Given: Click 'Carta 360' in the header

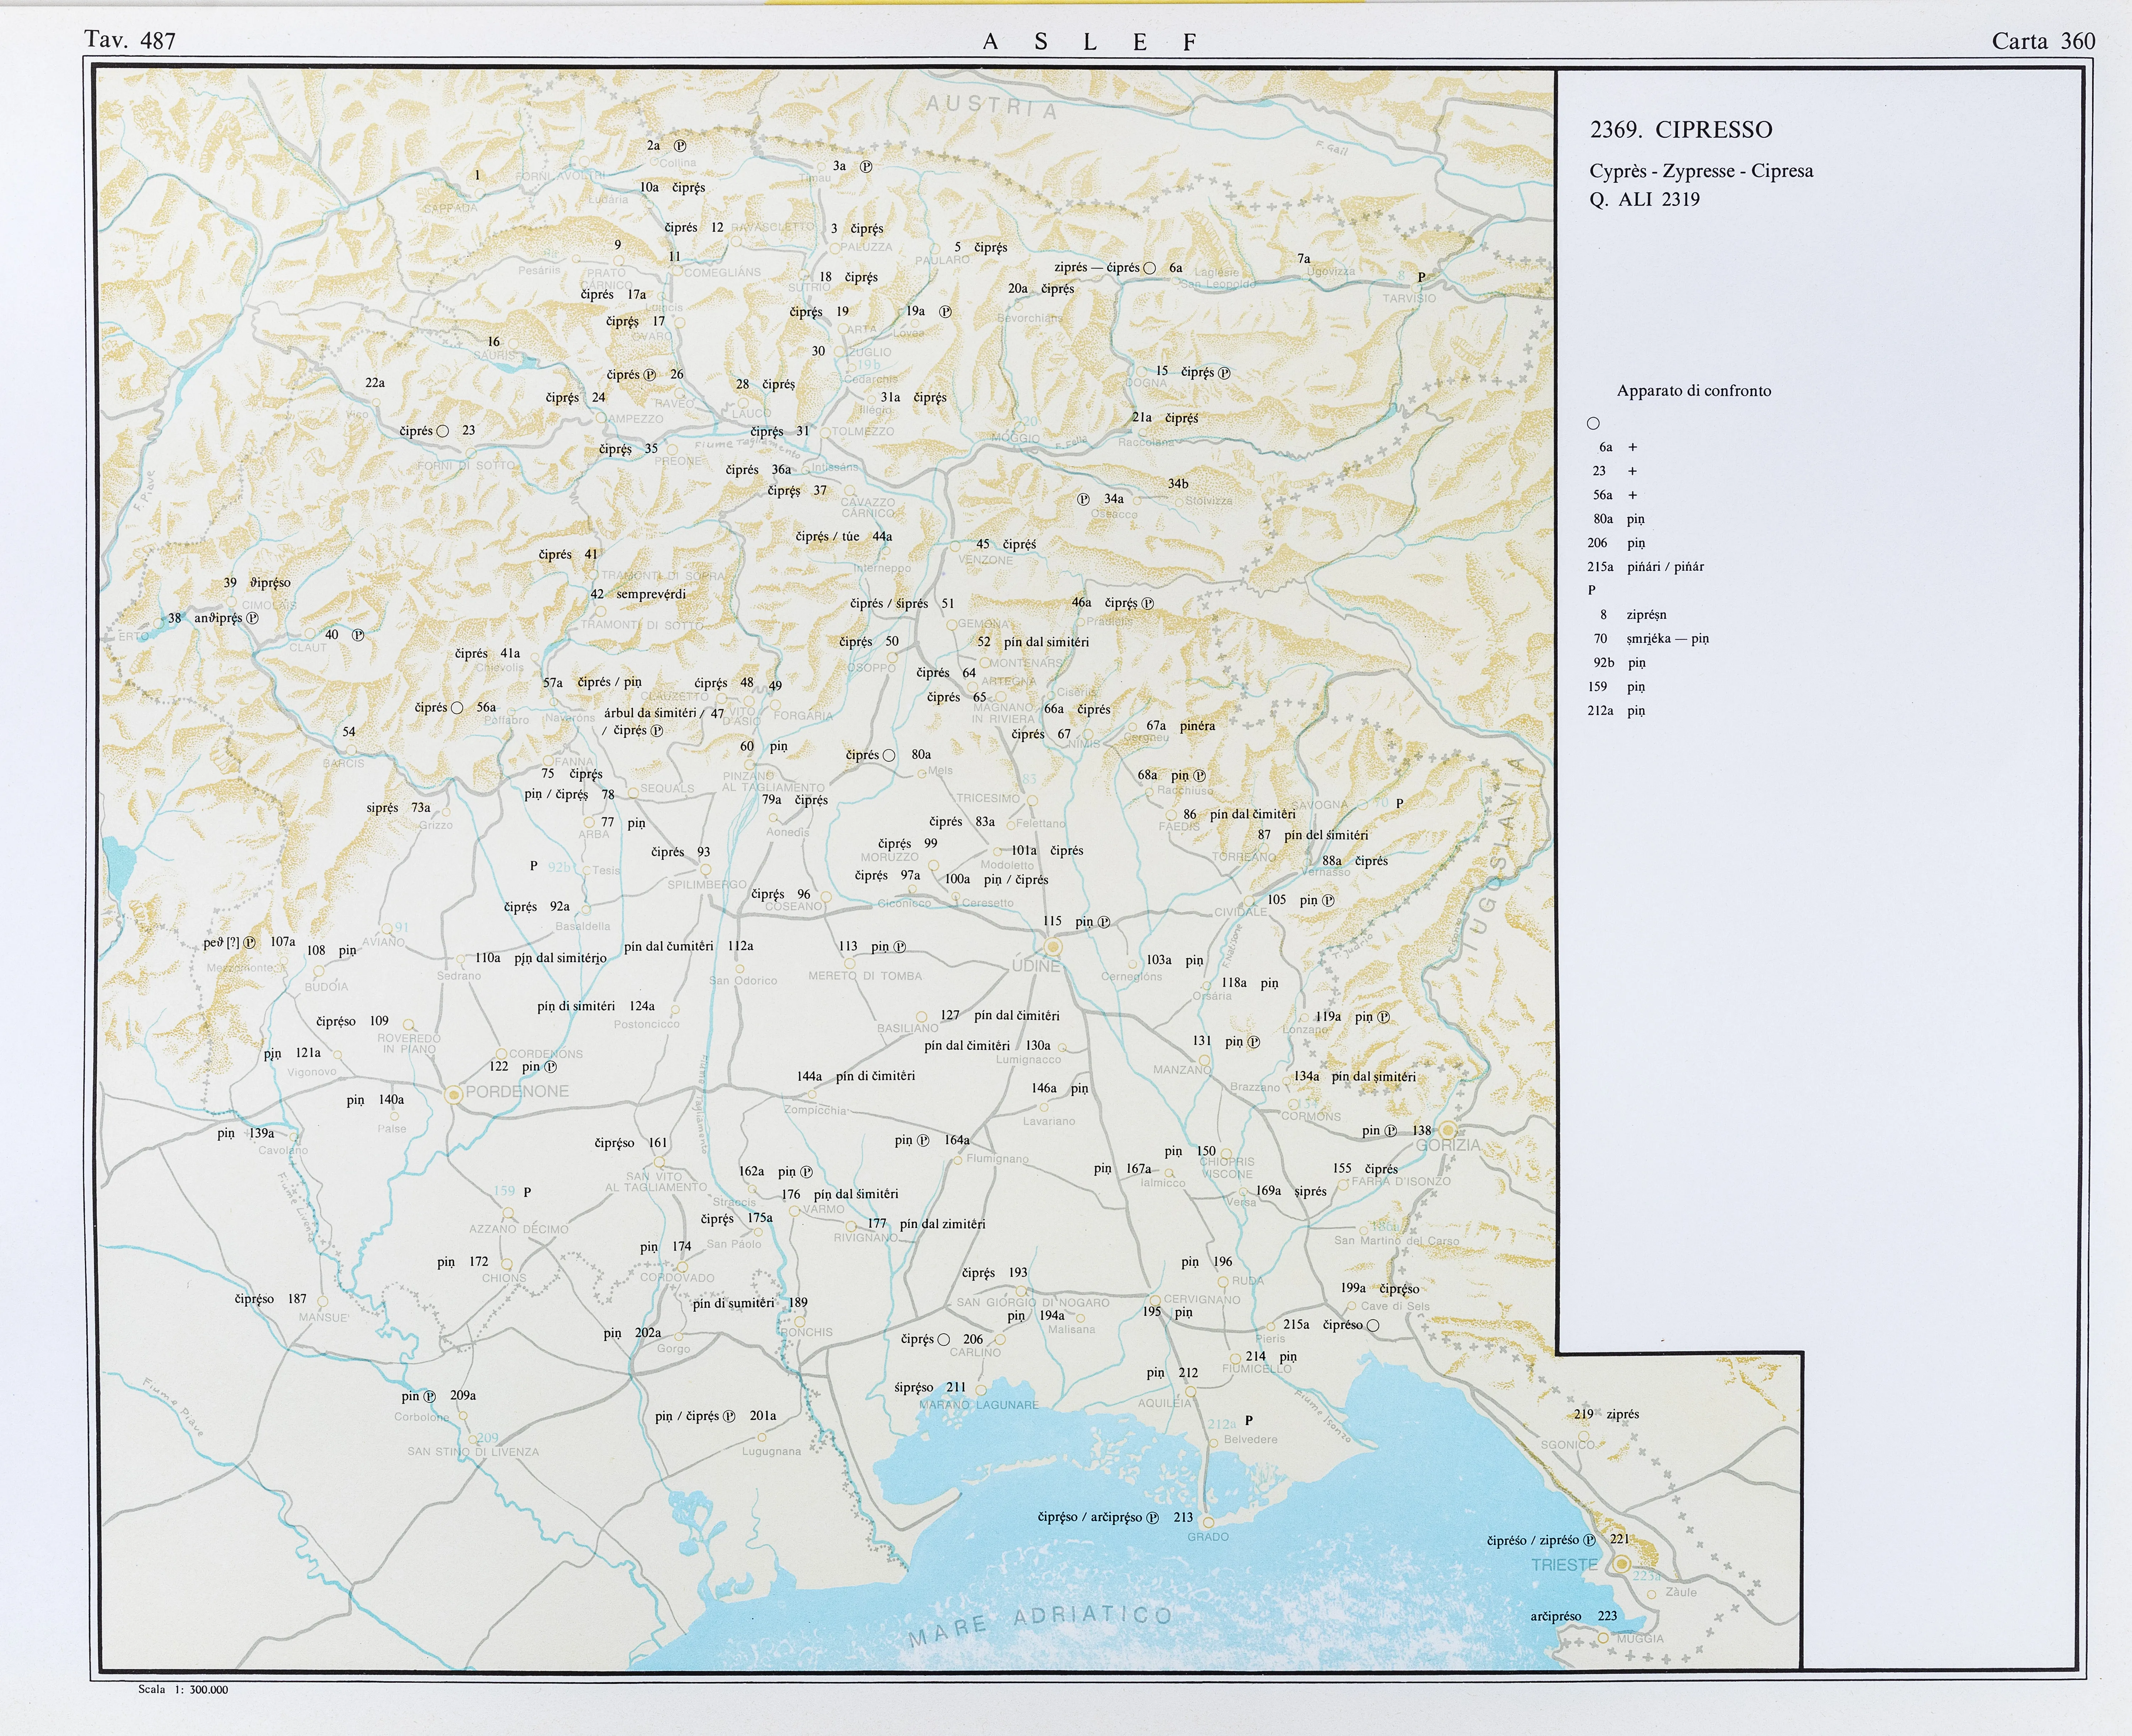Looking at the screenshot, I should (2043, 41).
